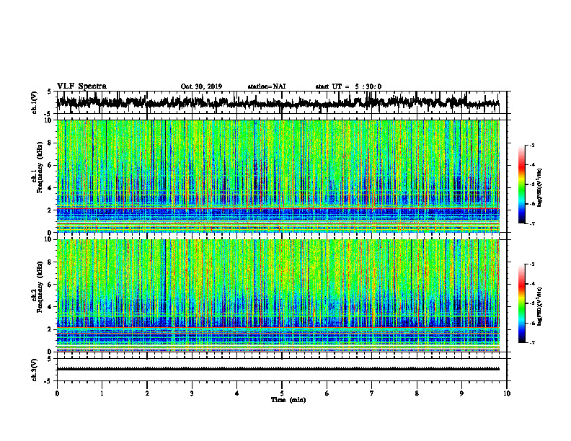The width and height of the screenshot is (571, 441).
Task: Click the "-3" label on ch.1 color scale
Action: pyautogui.click(x=531, y=145)
